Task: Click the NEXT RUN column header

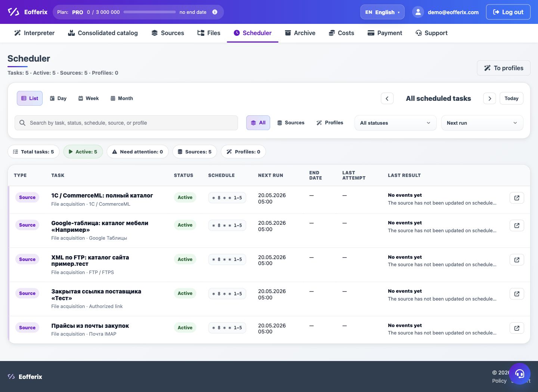Action: click(x=270, y=175)
